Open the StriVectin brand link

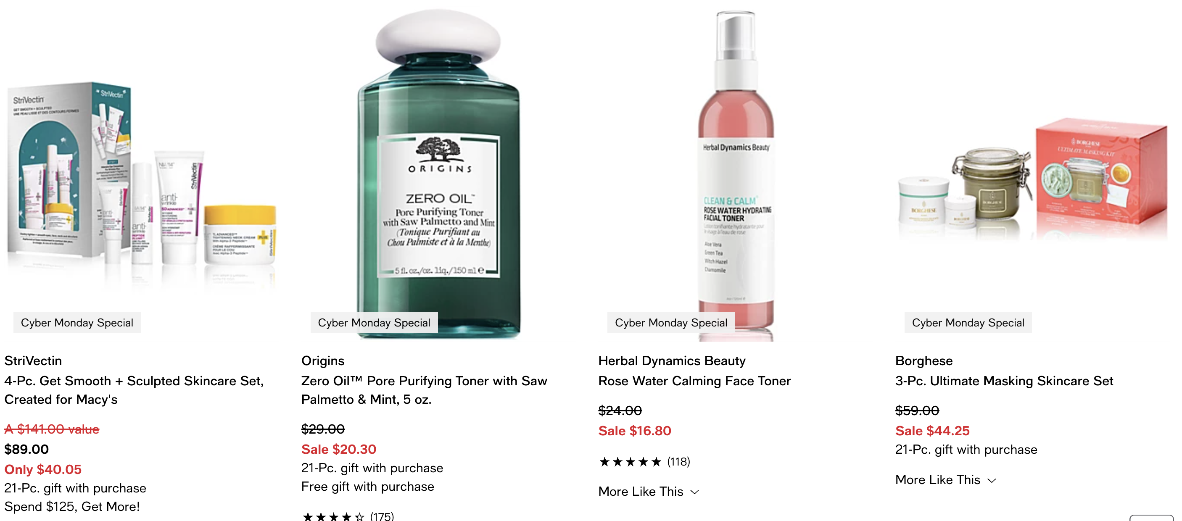(x=33, y=360)
